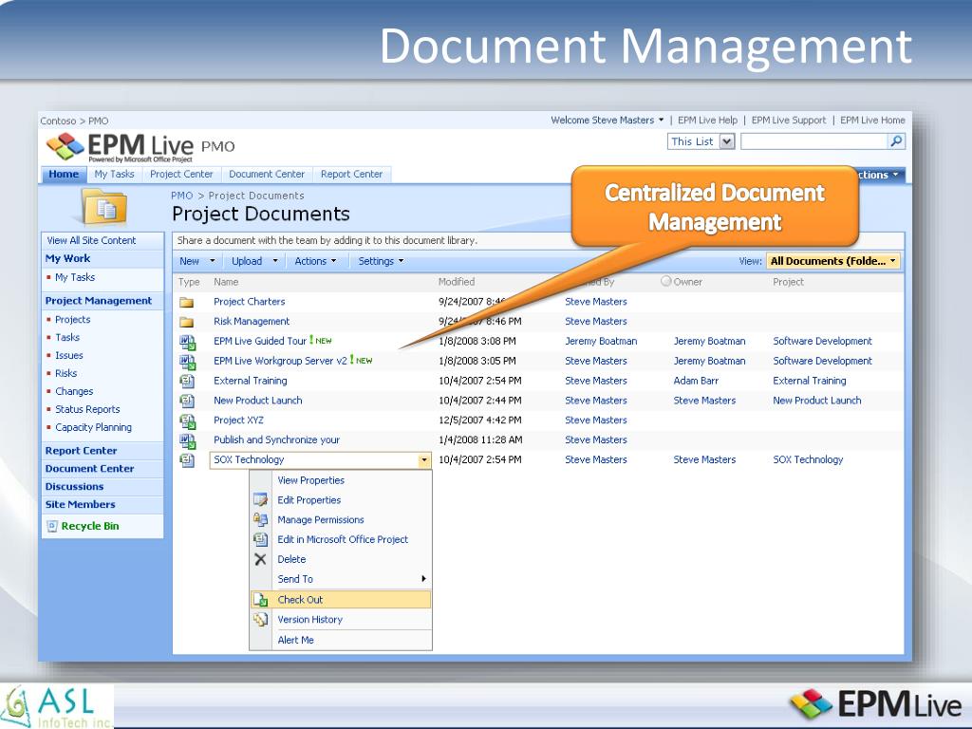Viewport: 972px width, 729px height.
Task: Click the search magnifier icon
Action: click(896, 141)
